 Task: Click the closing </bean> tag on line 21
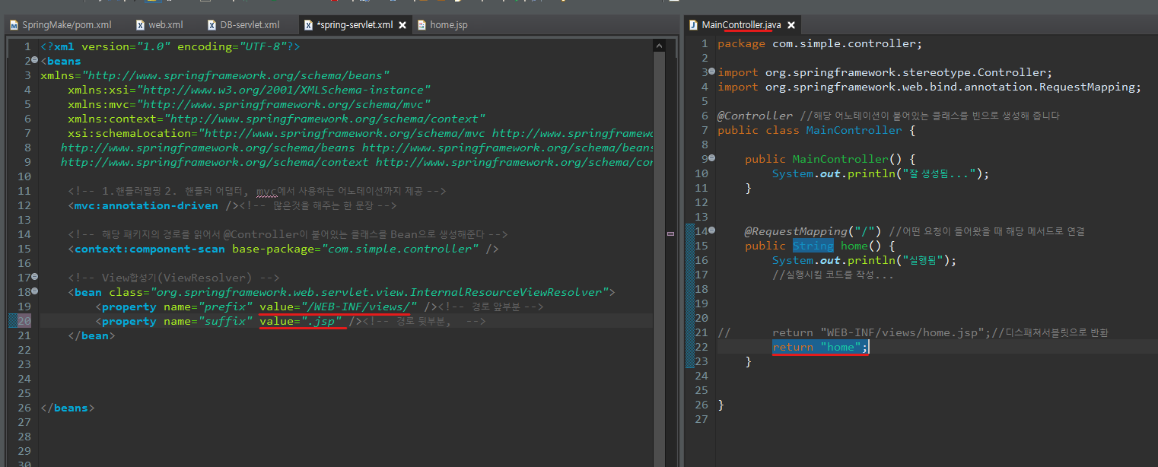pos(91,335)
